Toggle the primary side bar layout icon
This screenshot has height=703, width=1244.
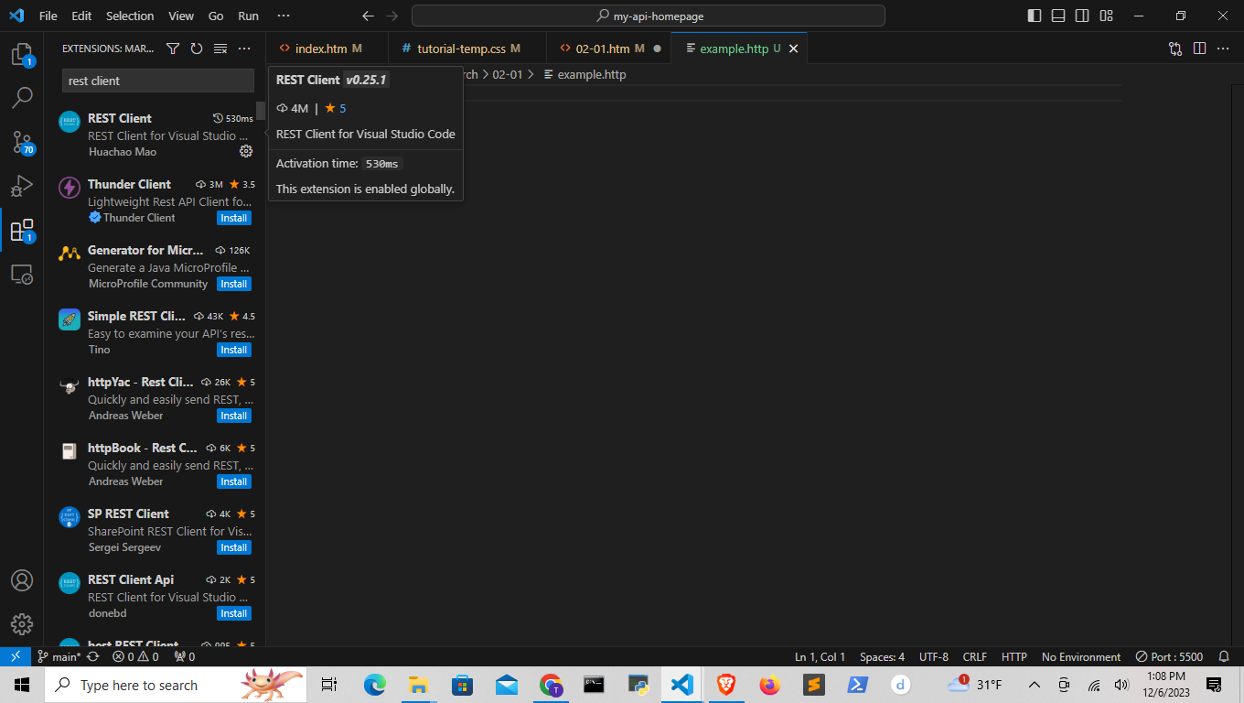coord(1035,16)
